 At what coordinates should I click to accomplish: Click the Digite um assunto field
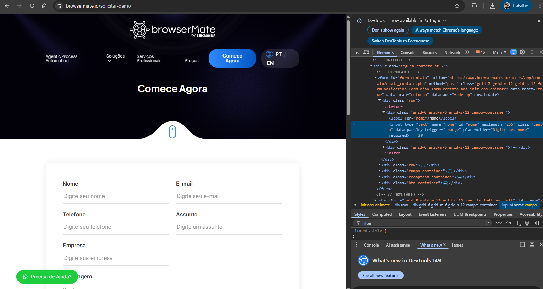(x=229, y=227)
